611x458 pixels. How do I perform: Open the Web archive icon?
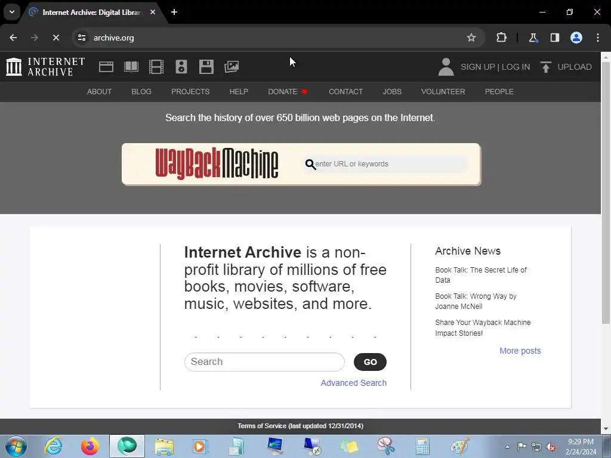click(x=106, y=67)
